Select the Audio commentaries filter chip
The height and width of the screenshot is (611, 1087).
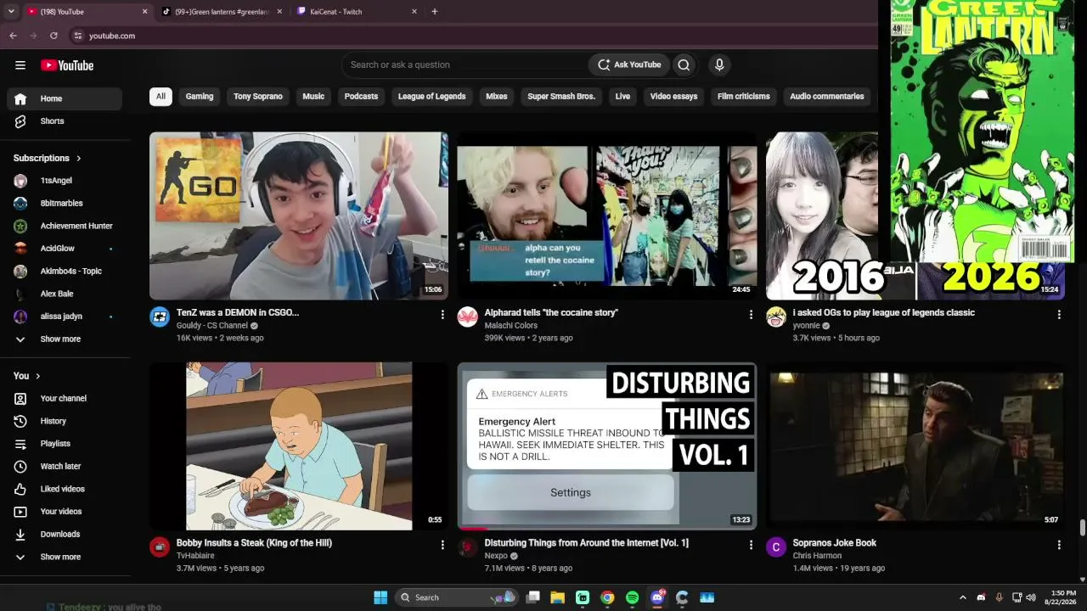pos(827,96)
